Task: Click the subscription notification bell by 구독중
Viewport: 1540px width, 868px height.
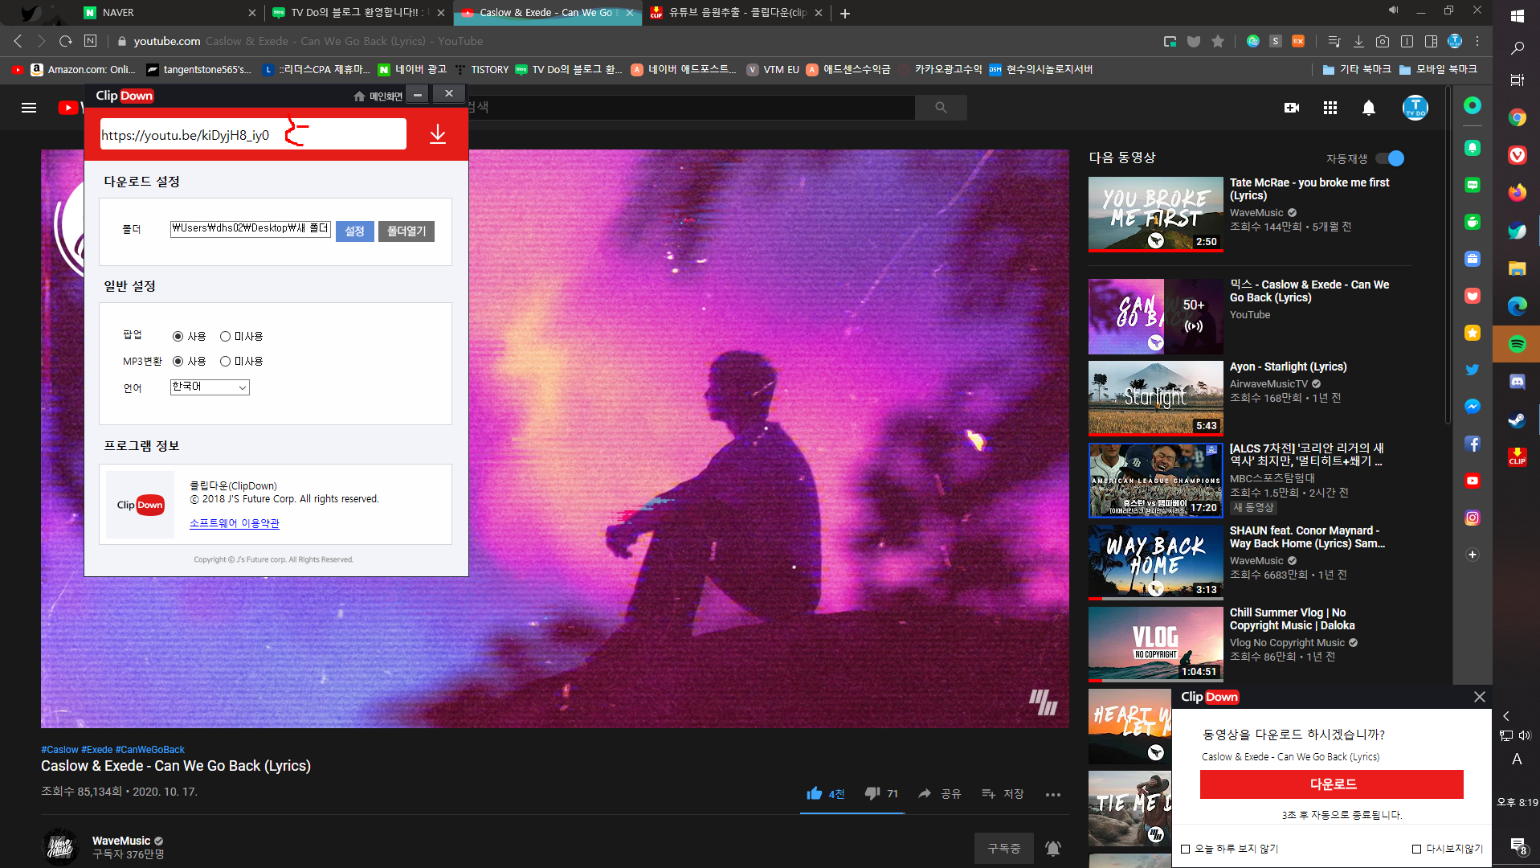Action: [x=1053, y=848]
